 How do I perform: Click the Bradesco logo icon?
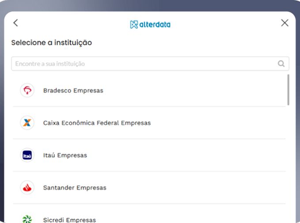click(x=27, y=91)
